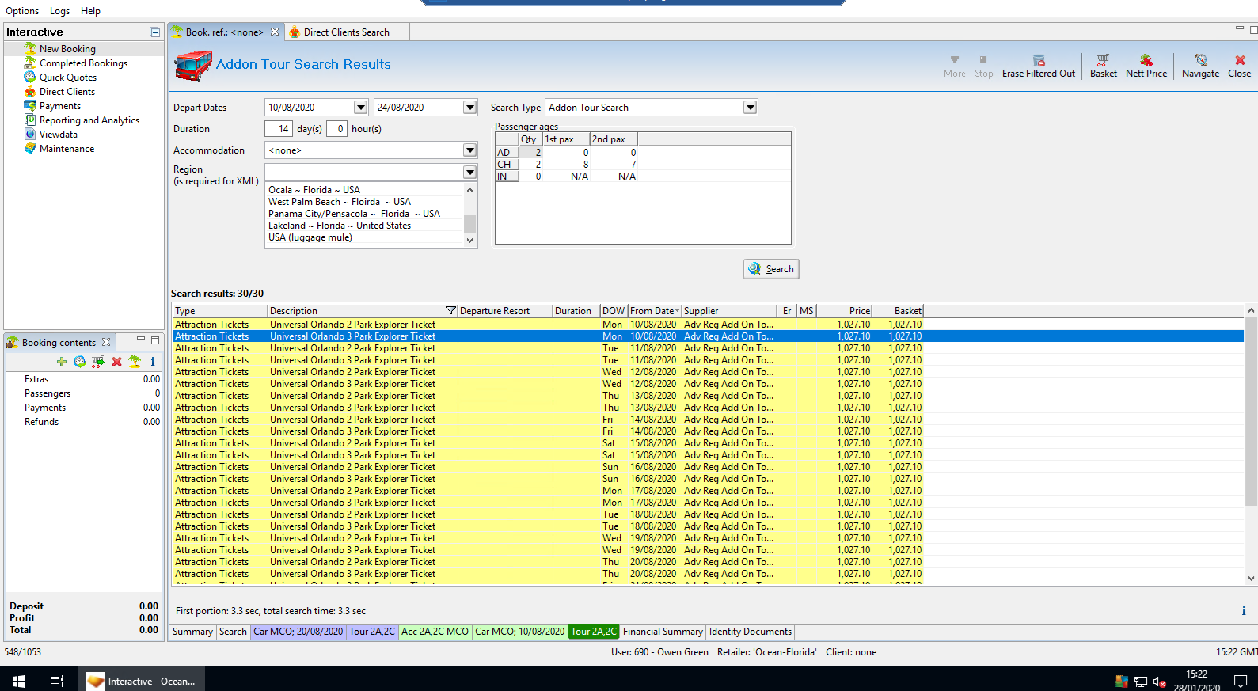1258x691 pixels.
Task: Sort results by the Price column header
Action: 845,311
